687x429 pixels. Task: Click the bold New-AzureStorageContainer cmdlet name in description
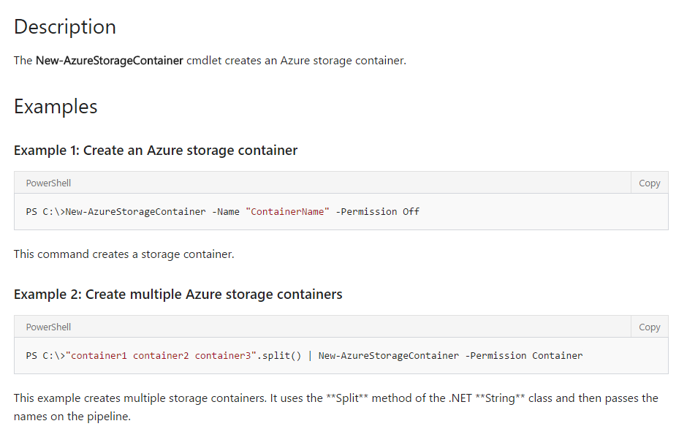tap(109, 61)
